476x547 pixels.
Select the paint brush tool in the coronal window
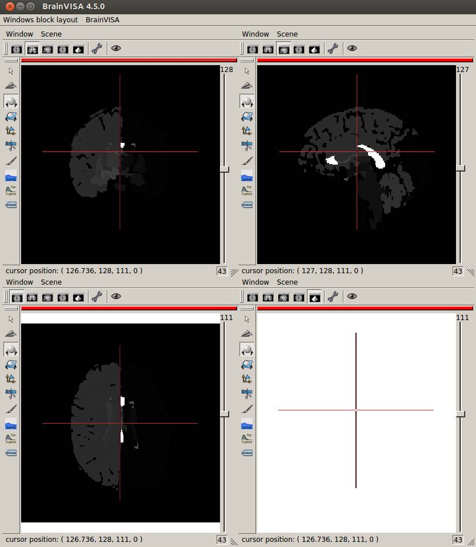click(x=11, y=161)
